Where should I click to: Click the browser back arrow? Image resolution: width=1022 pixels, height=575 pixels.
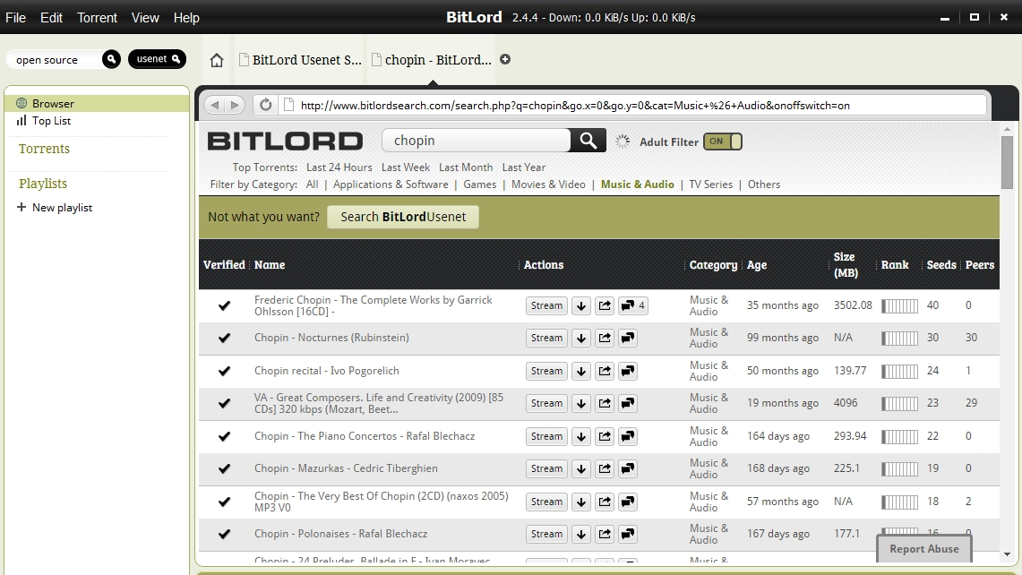coord(214,105)
